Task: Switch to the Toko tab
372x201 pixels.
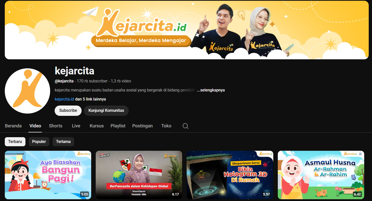Action: coord(166,126)
